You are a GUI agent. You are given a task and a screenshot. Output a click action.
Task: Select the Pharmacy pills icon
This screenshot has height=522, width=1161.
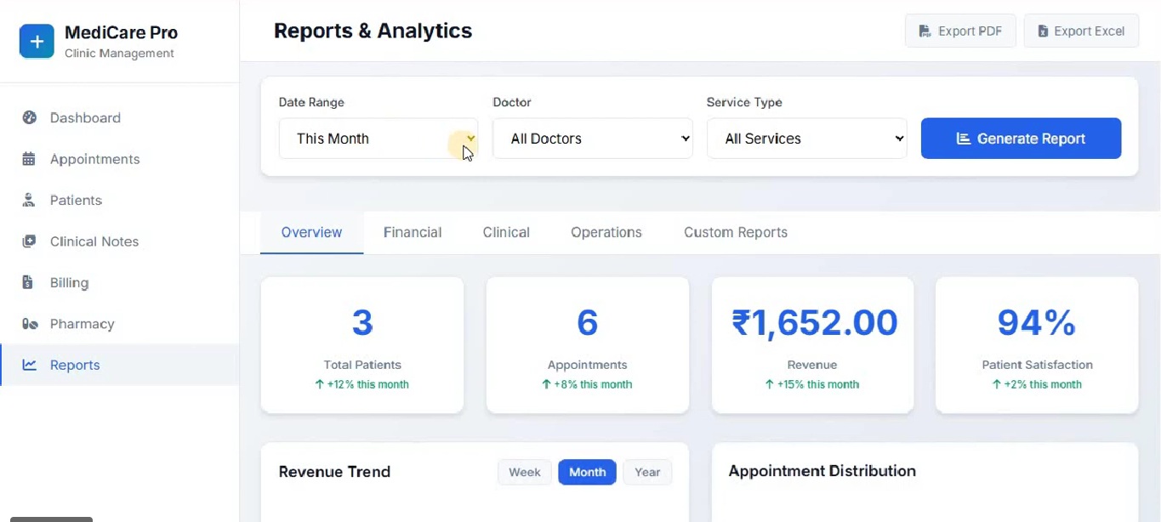coord(29,324)
